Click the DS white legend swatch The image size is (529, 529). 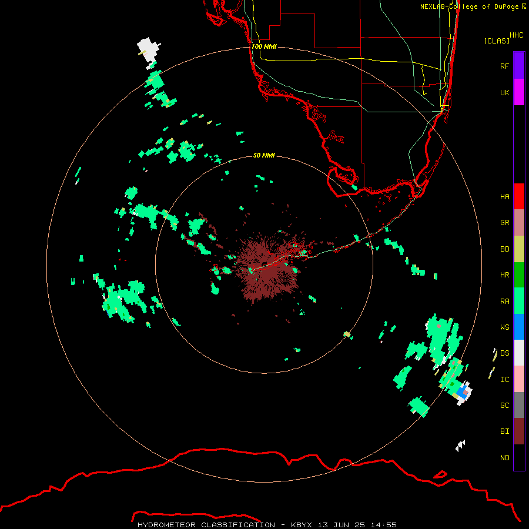519,353
